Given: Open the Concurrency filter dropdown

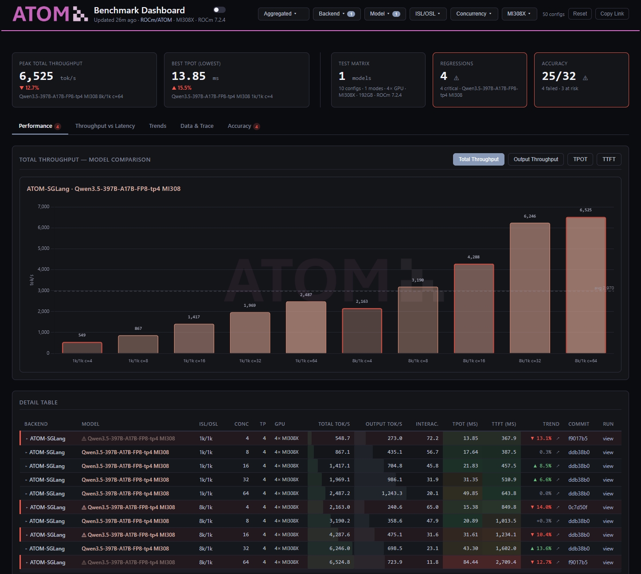Looking at the screenshot, I should point(474,14).
